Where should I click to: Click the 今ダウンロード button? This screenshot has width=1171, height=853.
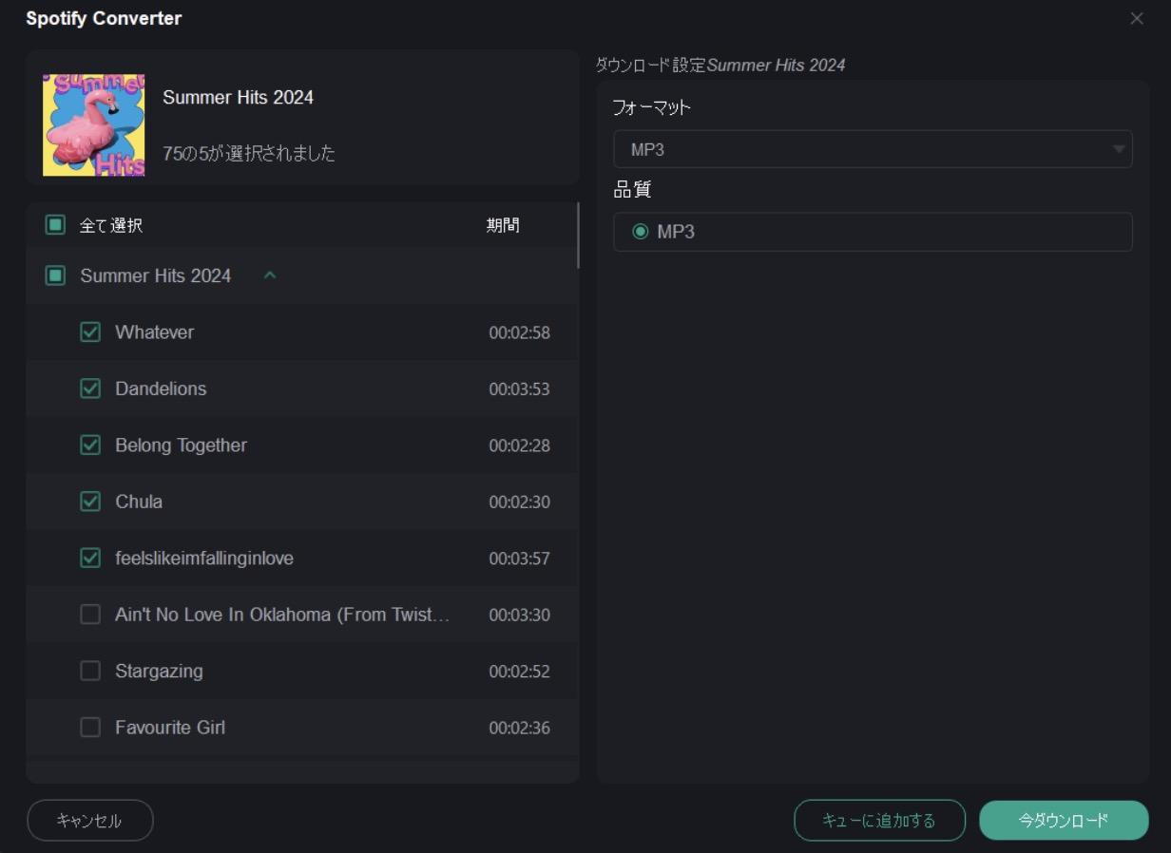click(x=1064, y=821)
